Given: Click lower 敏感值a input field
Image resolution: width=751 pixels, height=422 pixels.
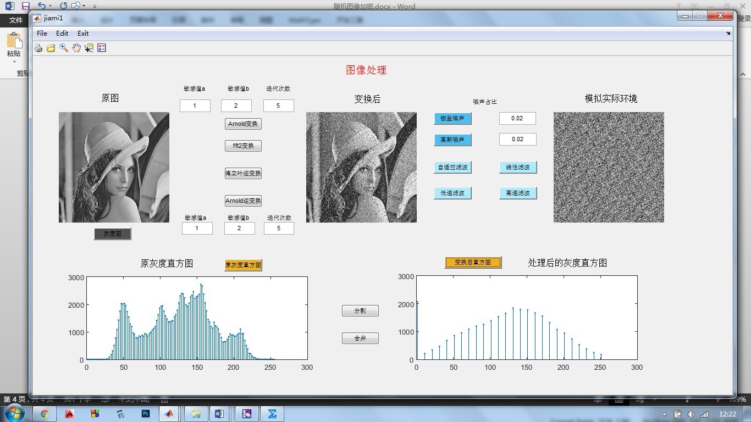Looking at the screenshot, I should (197, 228).
